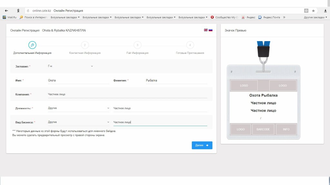Go to step 2 Контактная Информация

pos(85,45)
